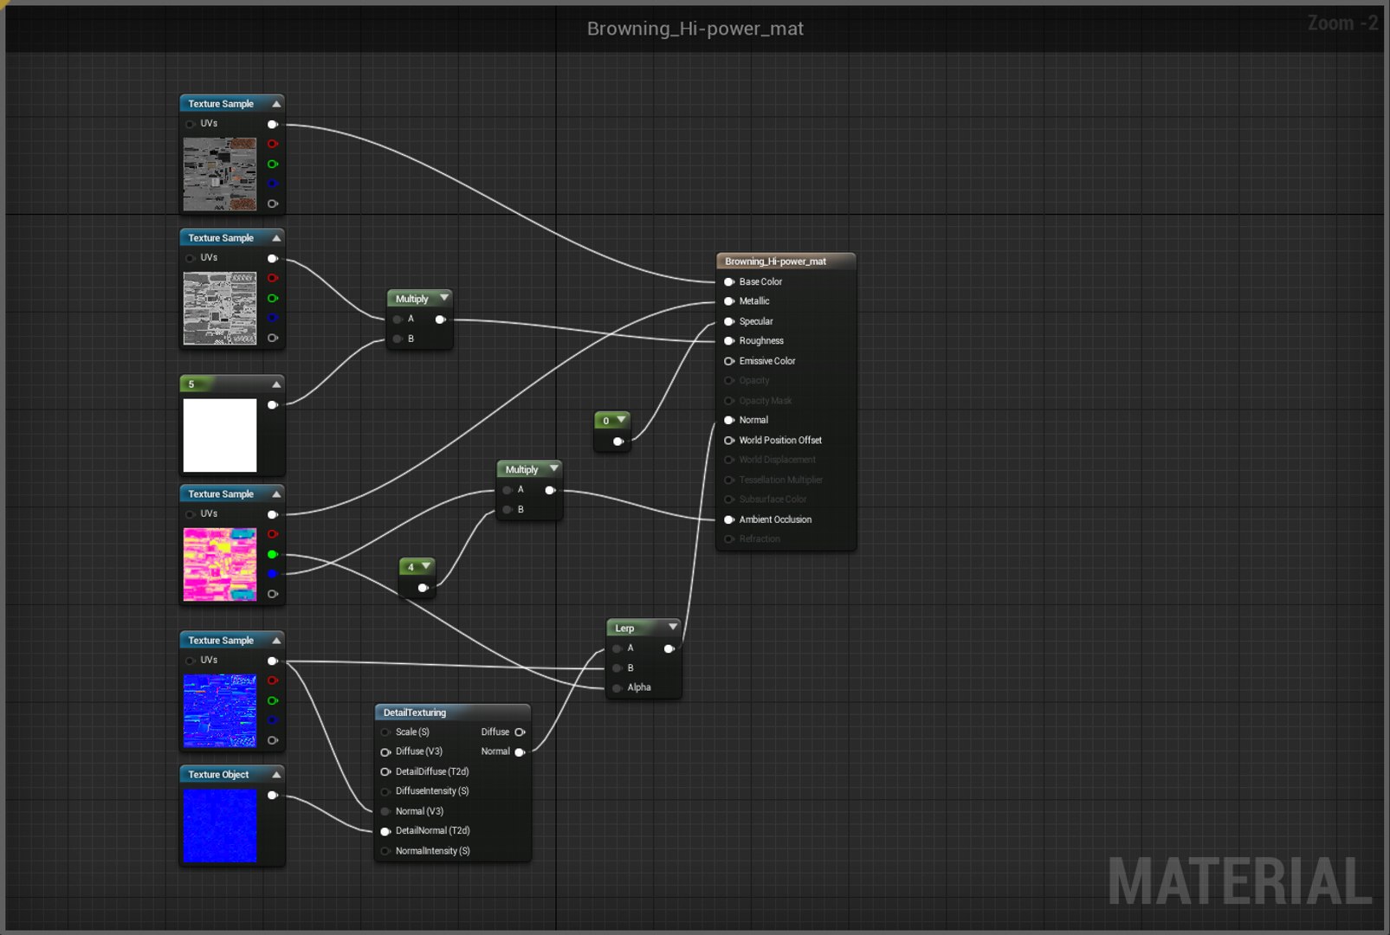Click the white RGB output pin of the blue normal-map Texture Sample
Image resolution: width=1390 pixels, height=935 pixels.
(x=273, y=661)
